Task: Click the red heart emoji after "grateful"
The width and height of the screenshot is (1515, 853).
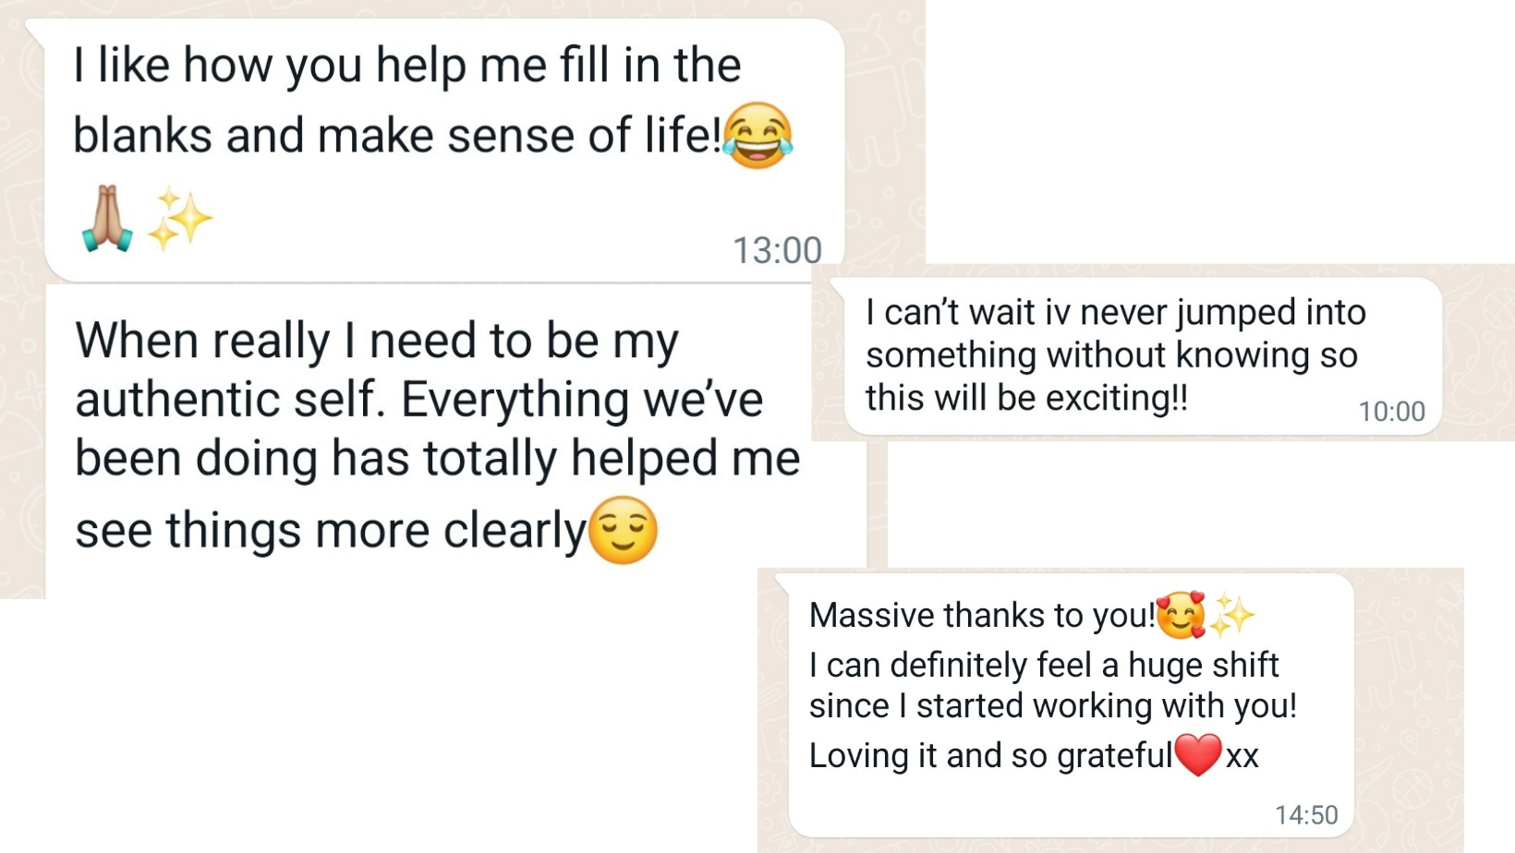Action: (1198, 754)
